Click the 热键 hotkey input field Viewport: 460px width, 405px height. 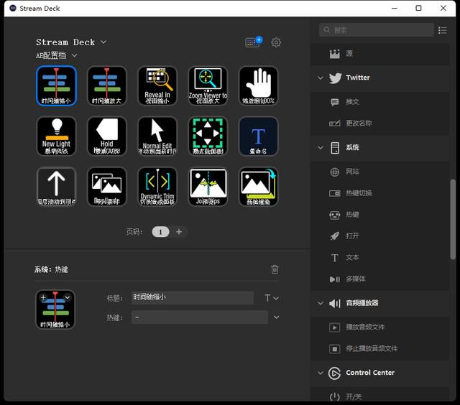200,317
